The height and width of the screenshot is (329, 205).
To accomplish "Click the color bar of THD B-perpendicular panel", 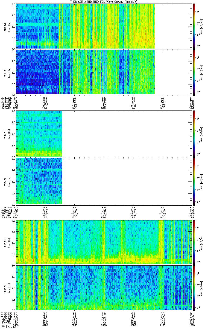I will [x=194, y=134].
